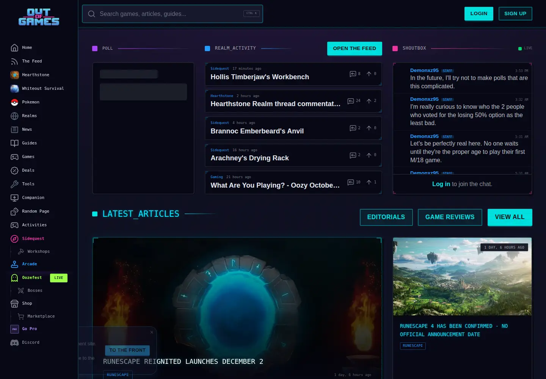Click the RUNESCAPE tag under RuneScape 4 article

pyautogui.click(x=413, y=346)
